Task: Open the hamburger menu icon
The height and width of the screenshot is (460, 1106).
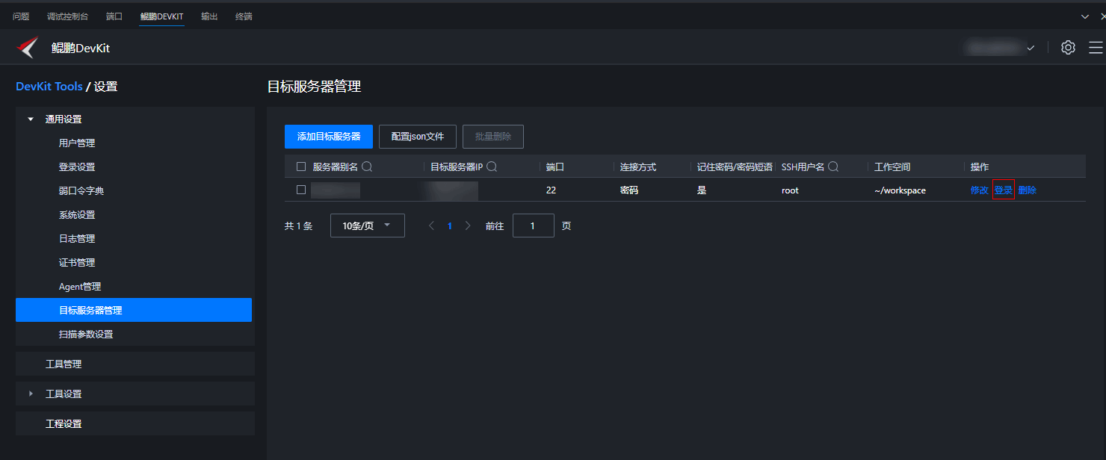Action: point(1096,48)
